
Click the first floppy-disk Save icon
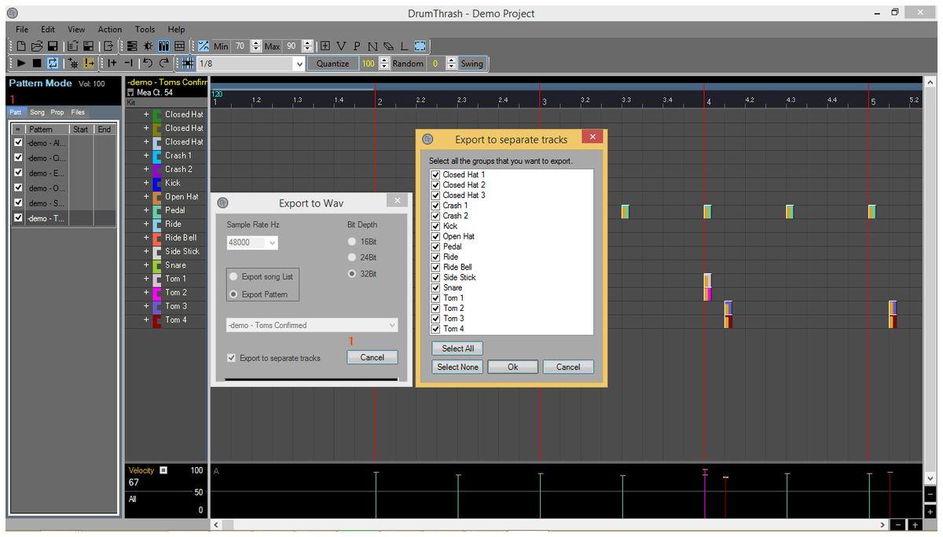(x=53, y=46)
